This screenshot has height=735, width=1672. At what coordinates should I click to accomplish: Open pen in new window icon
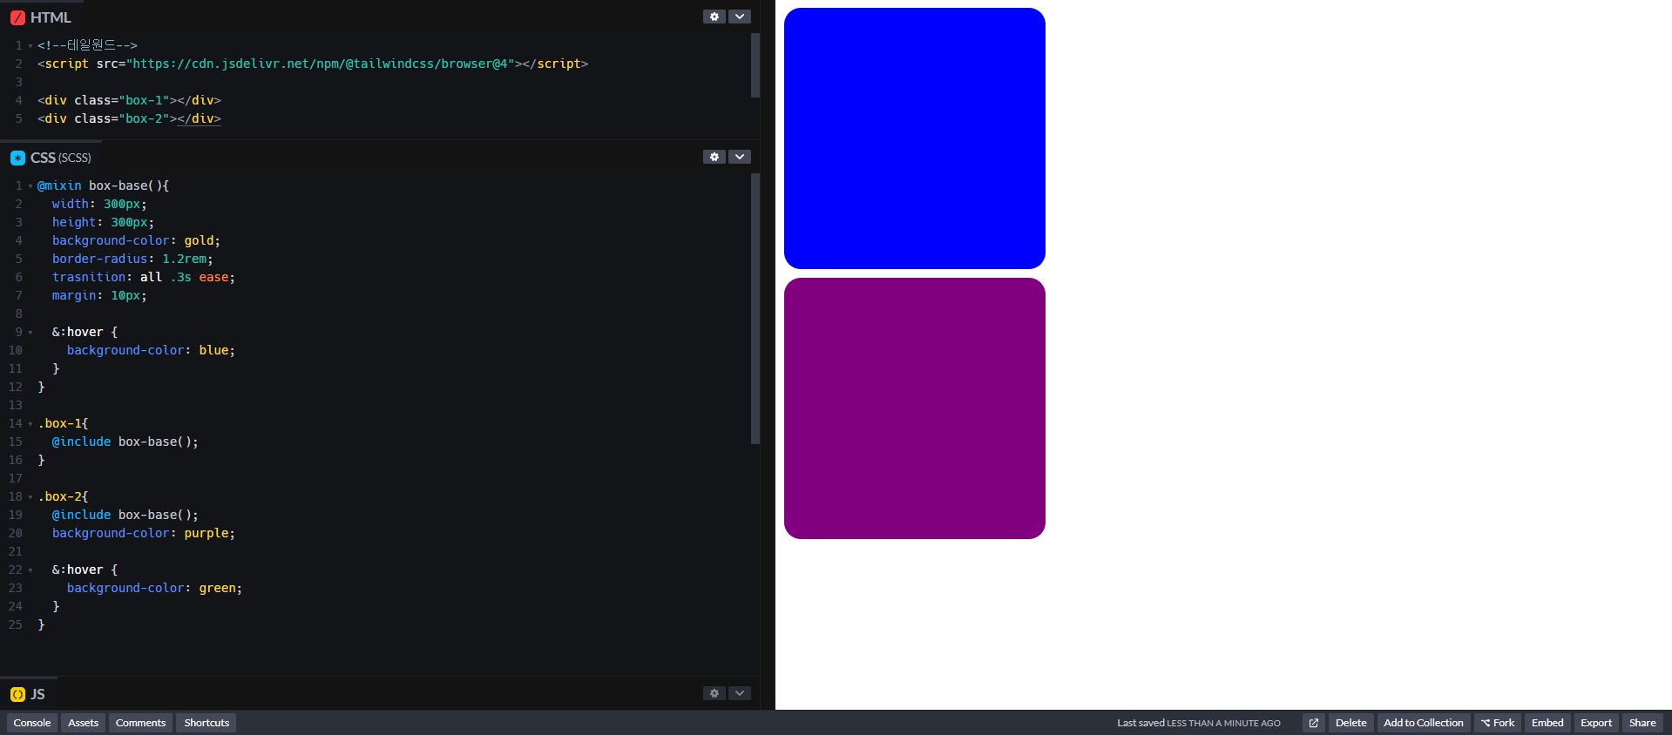point(1314,723)
